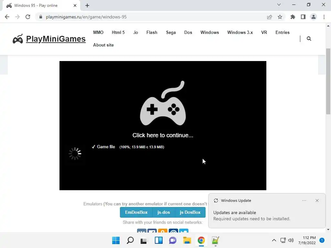Open the taskbar Search icon
This screenshot has width=331, height=248.
pos(130,240)
